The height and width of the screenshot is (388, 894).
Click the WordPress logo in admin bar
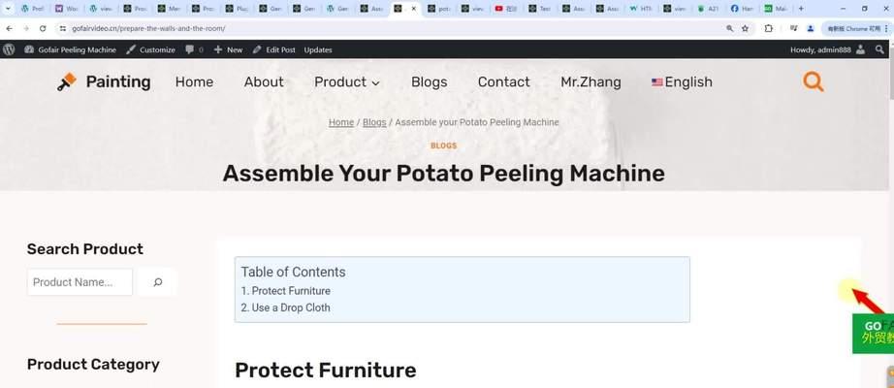[9, 49]
